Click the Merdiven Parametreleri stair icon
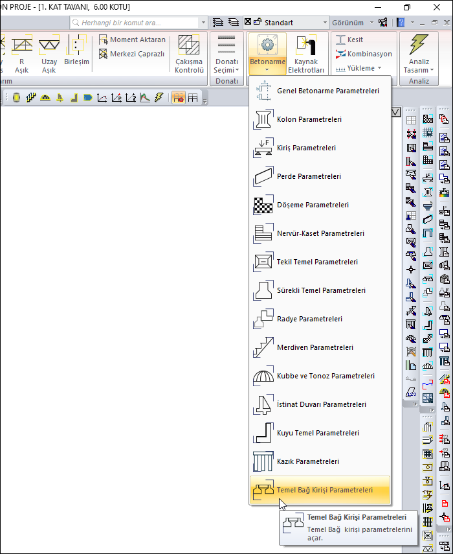453x554 pixels. (x=263, y=348)
